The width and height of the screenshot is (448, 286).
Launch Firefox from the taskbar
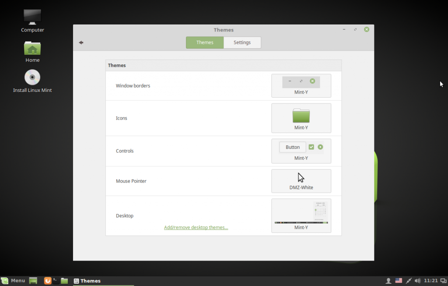(x=47, y=280)
